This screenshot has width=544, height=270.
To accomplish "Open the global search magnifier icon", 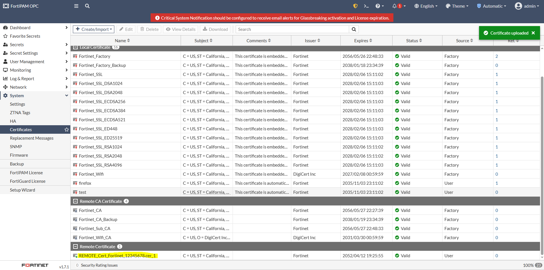I will pyautogui.click(x=87, y=6).
